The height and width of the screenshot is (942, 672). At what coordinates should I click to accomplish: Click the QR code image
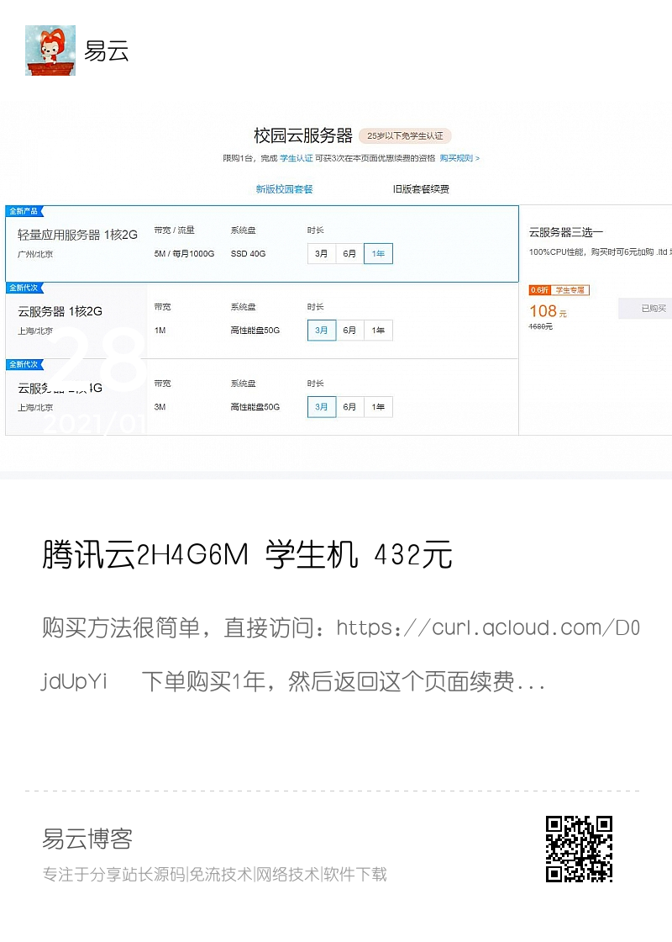coord(579,849)
